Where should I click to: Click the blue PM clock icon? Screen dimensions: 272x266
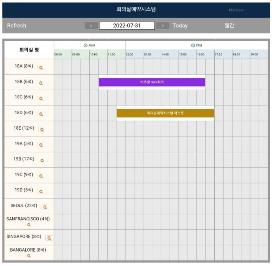[193, 45]
